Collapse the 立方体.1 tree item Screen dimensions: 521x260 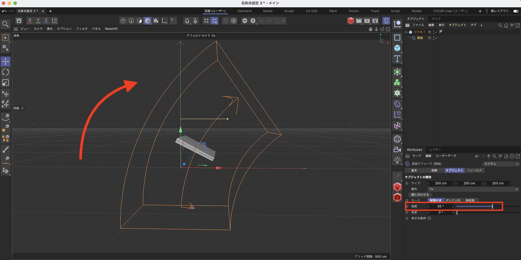(x=406, y=32)
